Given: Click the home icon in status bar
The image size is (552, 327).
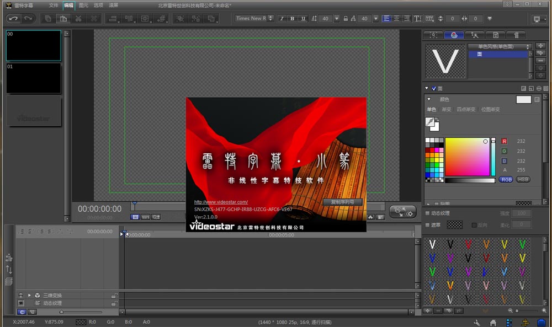Looking at the screenshot, I should point(493,323).
